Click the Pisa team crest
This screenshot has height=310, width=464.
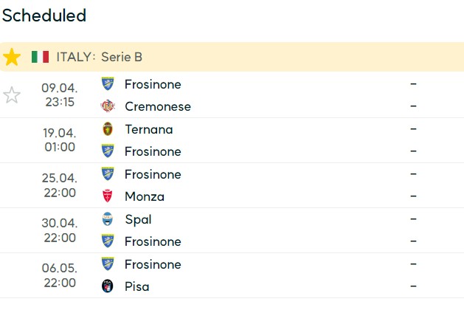click(108, 286)
